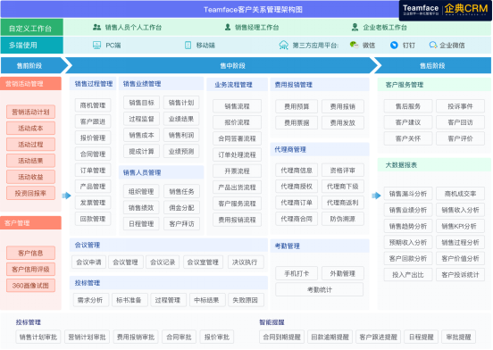Click the 销售经理工作台 person icon

[228, 28]
